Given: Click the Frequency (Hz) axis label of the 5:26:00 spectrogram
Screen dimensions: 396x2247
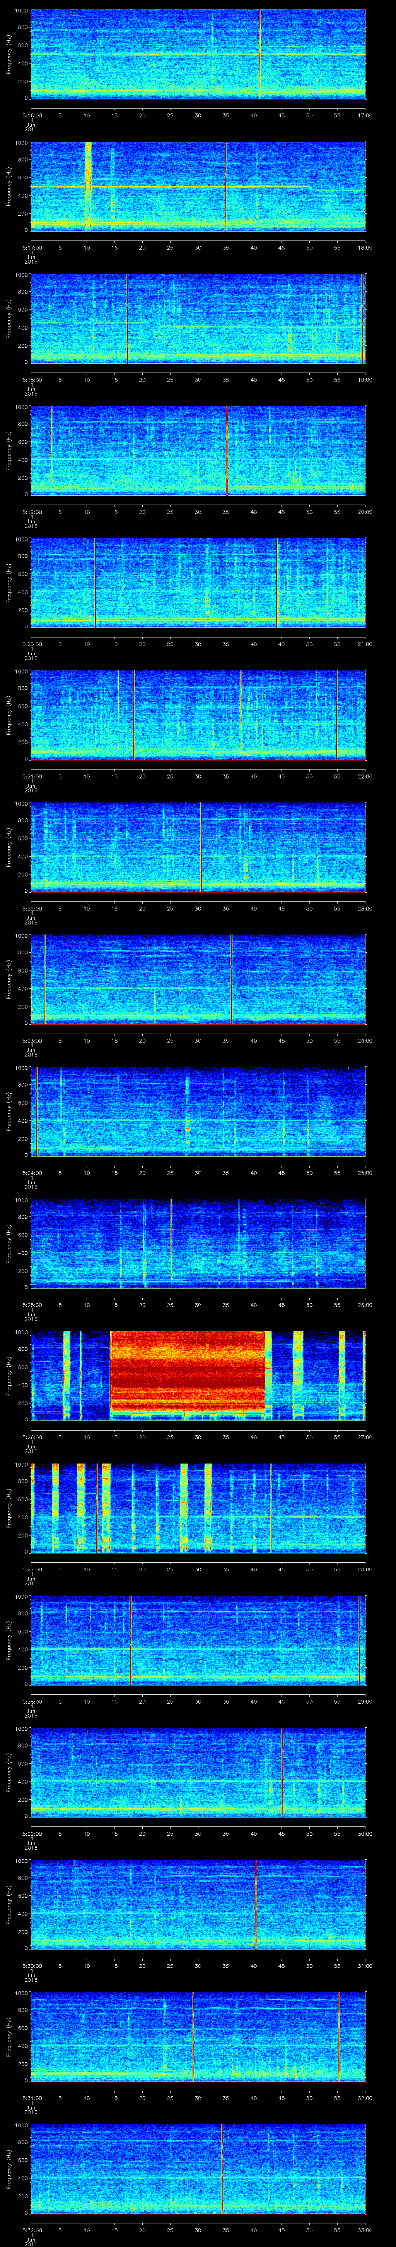Looking at the screenshot, I should (9, 1375).
